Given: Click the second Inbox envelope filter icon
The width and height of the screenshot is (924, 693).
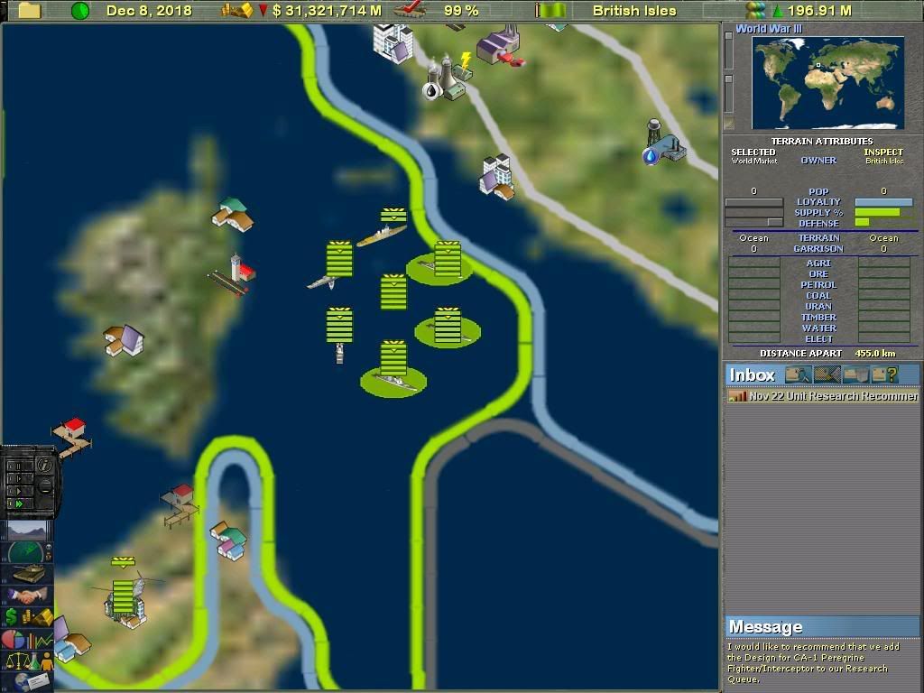Looking at the screenshot, I should [x=827, y=374].
